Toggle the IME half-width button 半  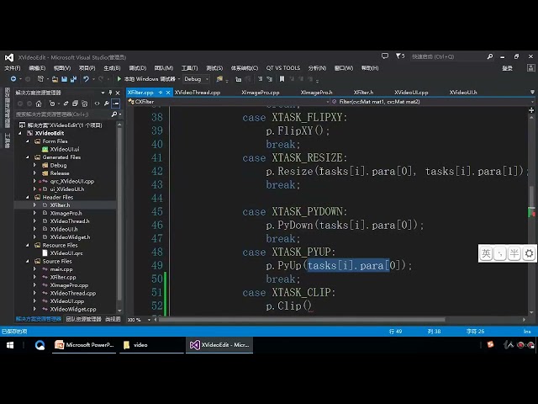[x=514, y=253]
